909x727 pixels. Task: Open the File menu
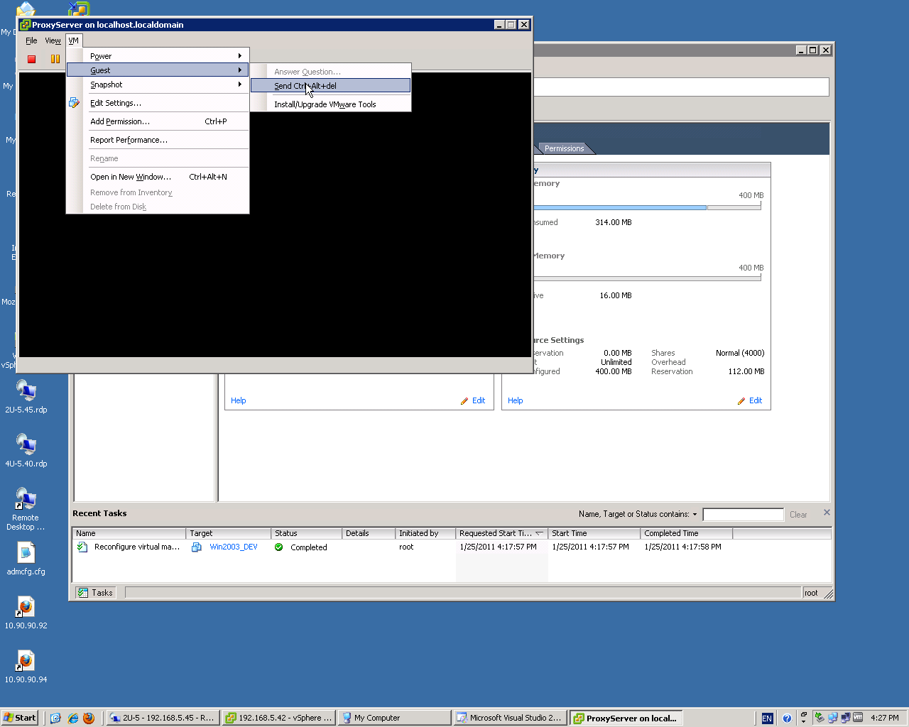[x=31, y=40]
